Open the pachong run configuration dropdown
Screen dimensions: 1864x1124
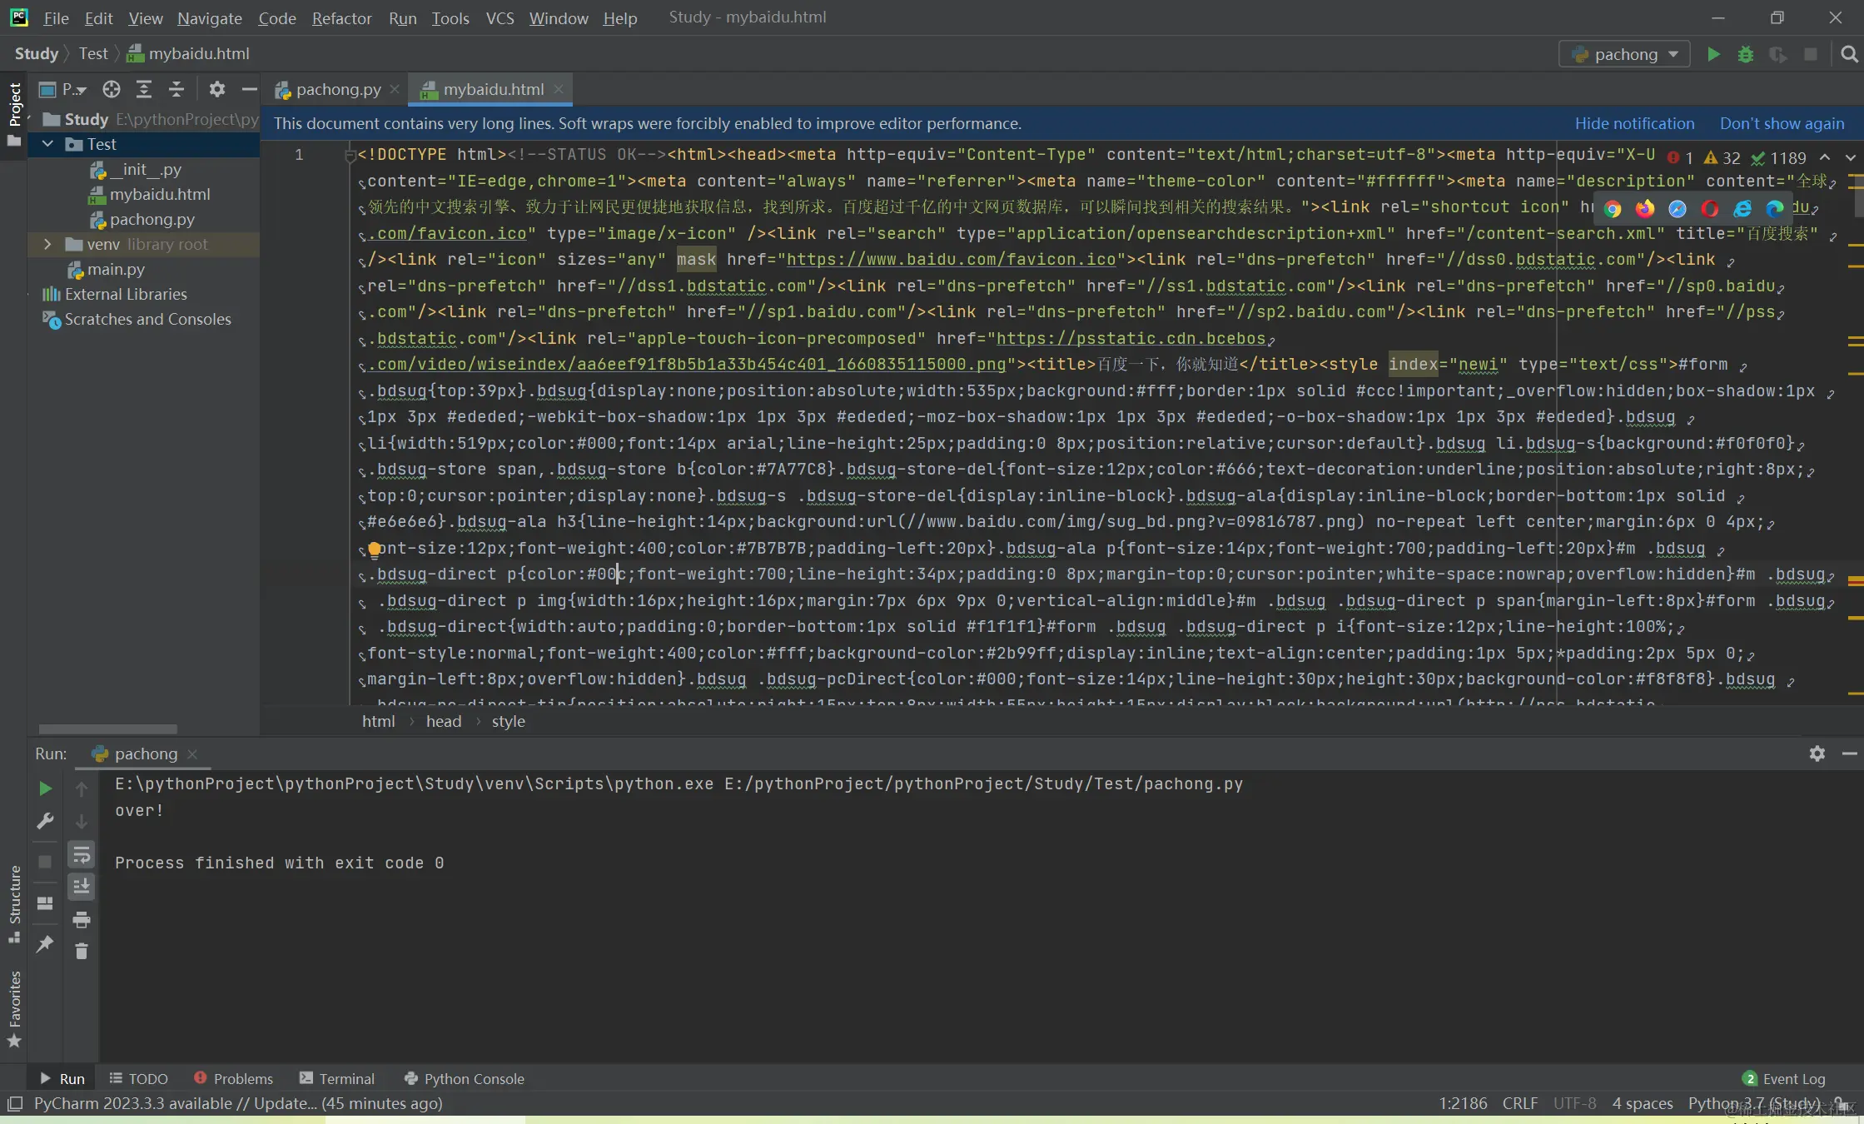pyautogui.click(x=1624, y=54)
